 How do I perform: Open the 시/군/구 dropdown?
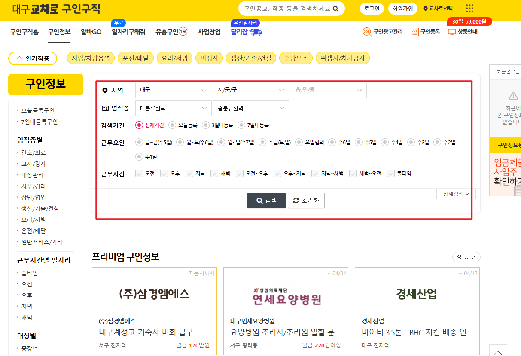tap(251, 90)
